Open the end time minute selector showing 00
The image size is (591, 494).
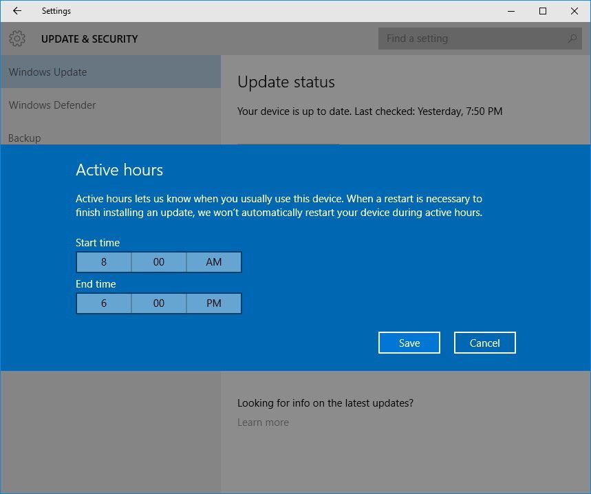click(x=158, y=303)
